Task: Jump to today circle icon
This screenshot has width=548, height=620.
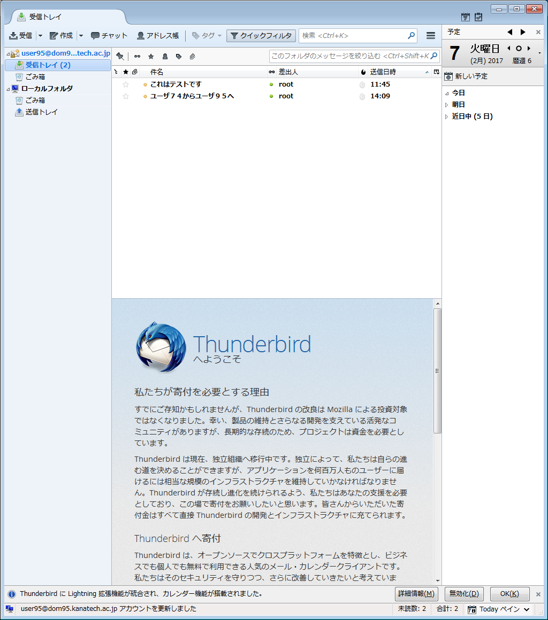Action: click(519, 48)
